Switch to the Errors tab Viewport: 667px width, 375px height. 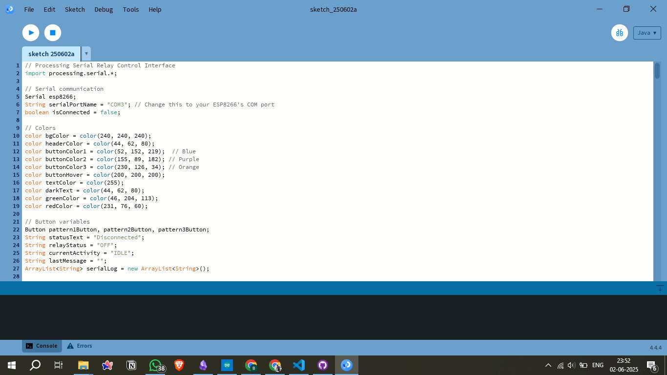(x=80, y=346)
